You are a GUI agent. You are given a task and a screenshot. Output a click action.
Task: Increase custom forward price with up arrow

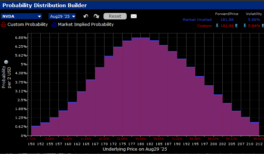(236, 26)
